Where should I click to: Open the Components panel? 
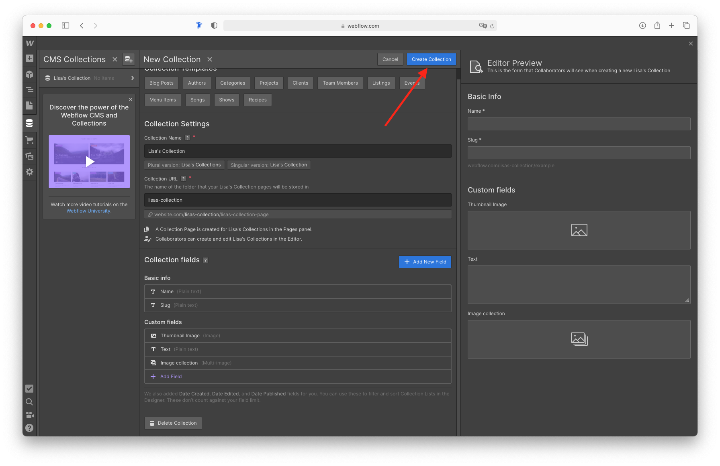click(29, 74)
